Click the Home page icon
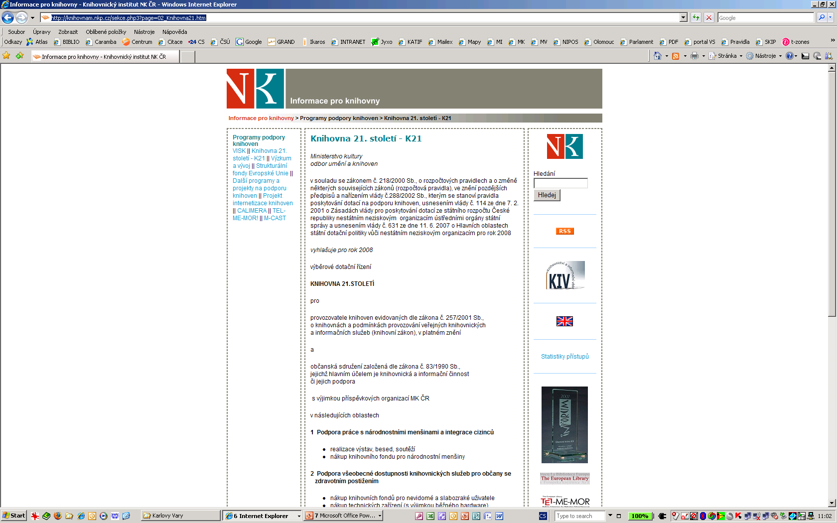The image size is (837, 523). (658, 56)
